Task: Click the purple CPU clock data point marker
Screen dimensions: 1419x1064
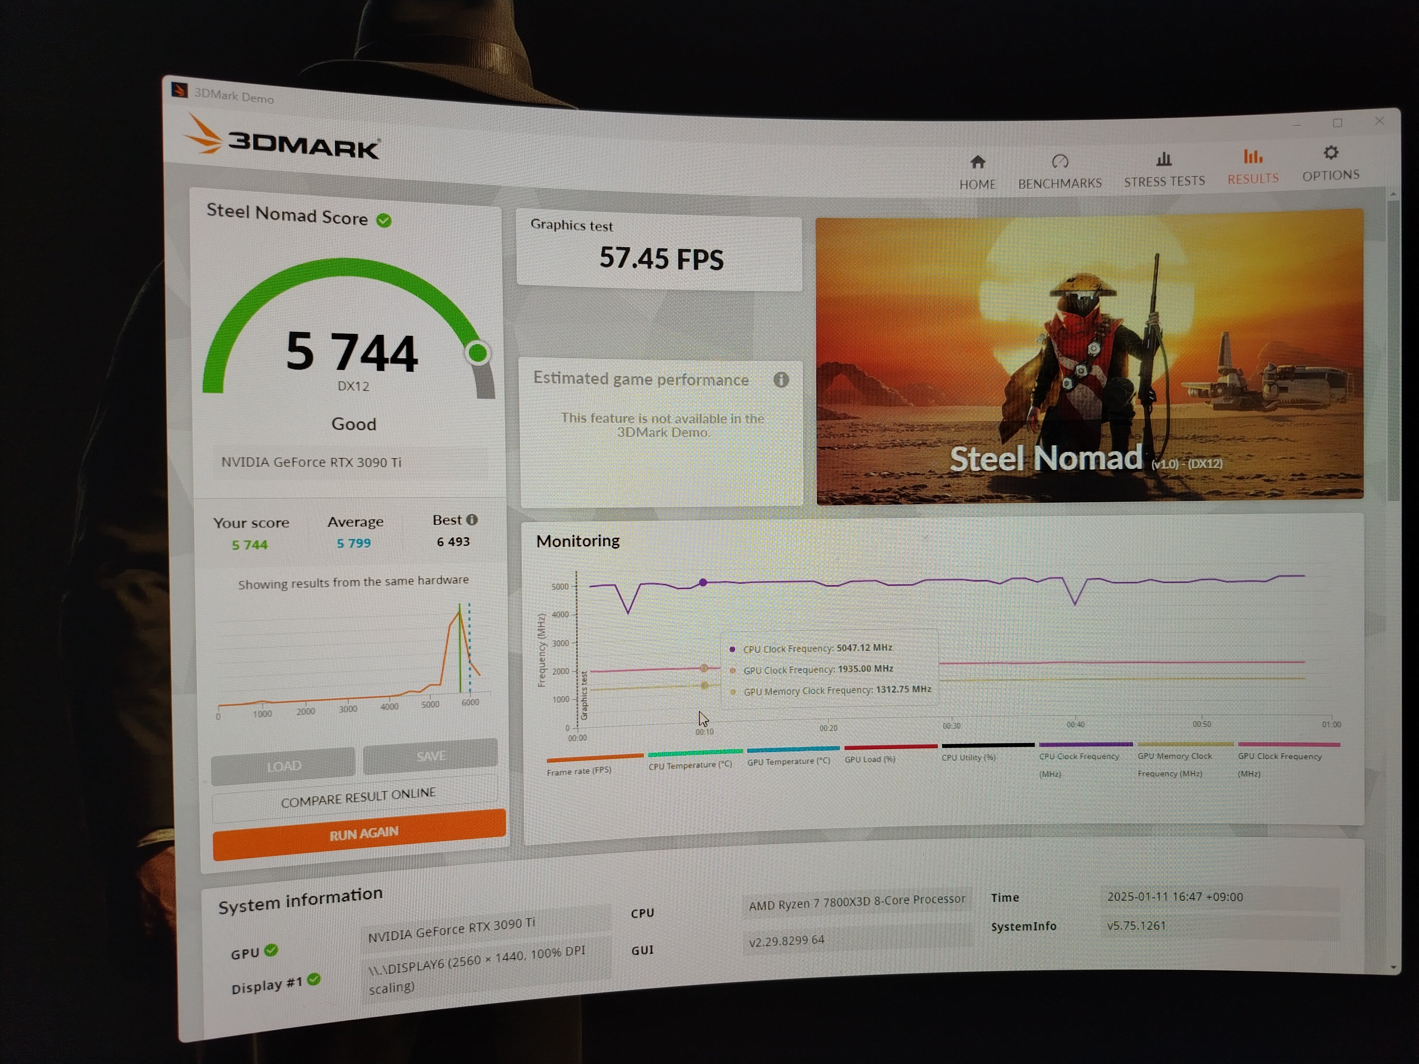Action: [x=703, y=582]
